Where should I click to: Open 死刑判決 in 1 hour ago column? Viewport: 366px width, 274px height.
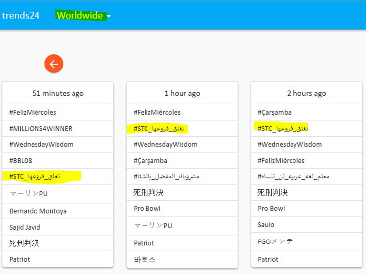click(x=148, y=193)
